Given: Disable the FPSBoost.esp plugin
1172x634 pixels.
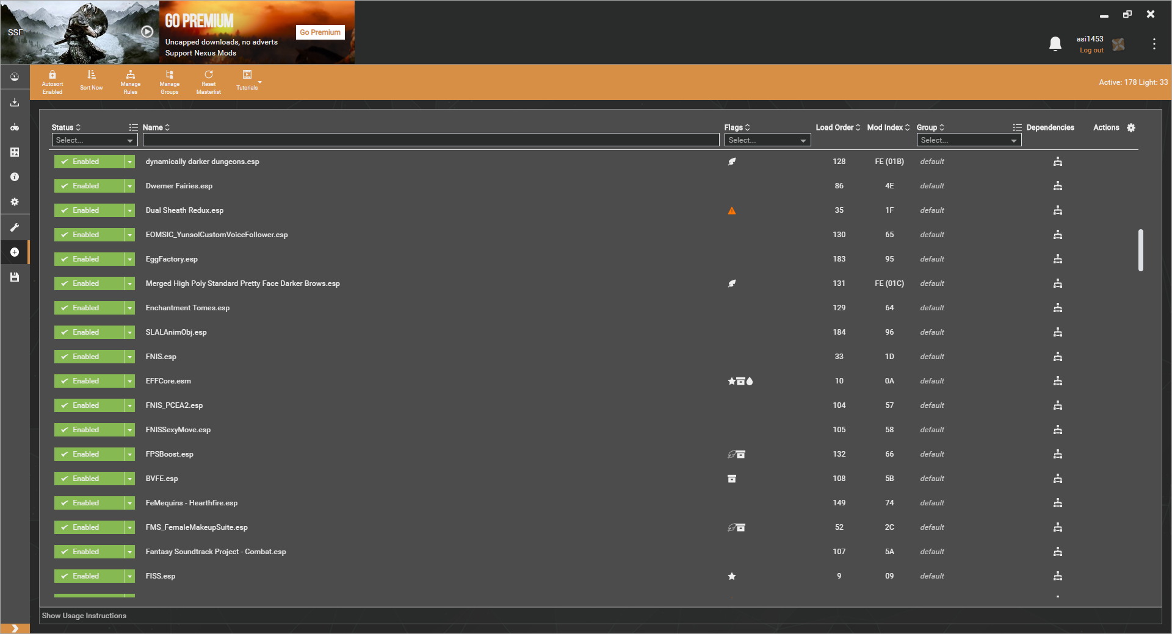Looking at the screenshot, I should point(89,454).
